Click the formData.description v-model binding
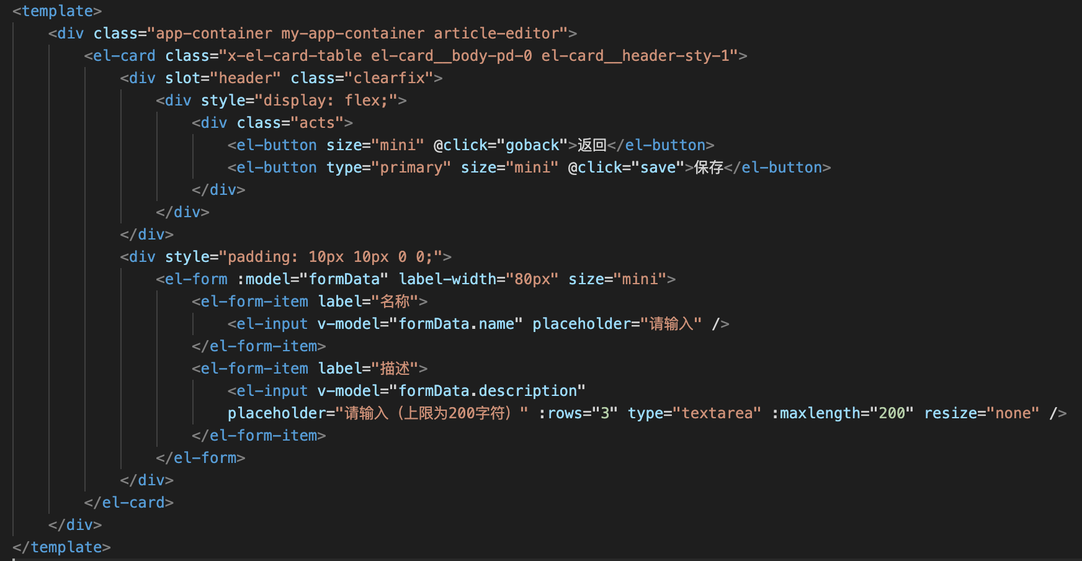1082x561 pixels. 487,391
